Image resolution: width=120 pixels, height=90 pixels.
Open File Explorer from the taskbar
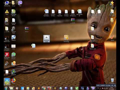(x=11, y=88)
